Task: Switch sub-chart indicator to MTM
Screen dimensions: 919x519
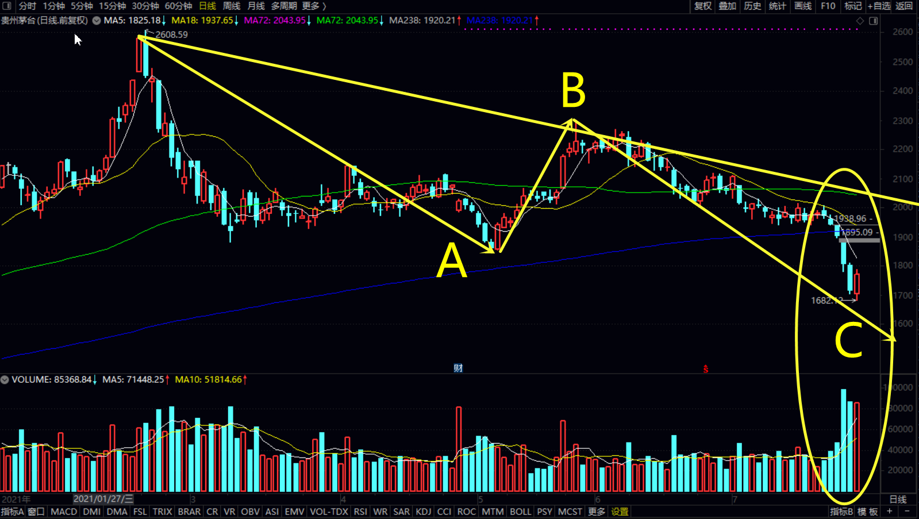Action: click(x=493, y=512)
